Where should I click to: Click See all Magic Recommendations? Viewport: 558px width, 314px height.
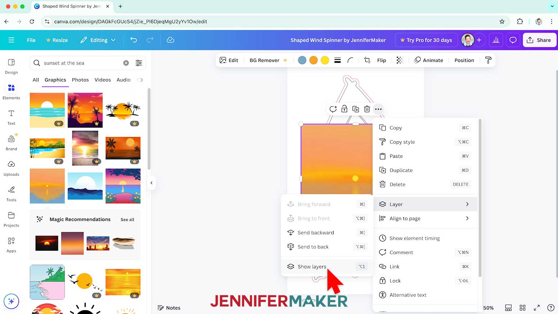127,220
